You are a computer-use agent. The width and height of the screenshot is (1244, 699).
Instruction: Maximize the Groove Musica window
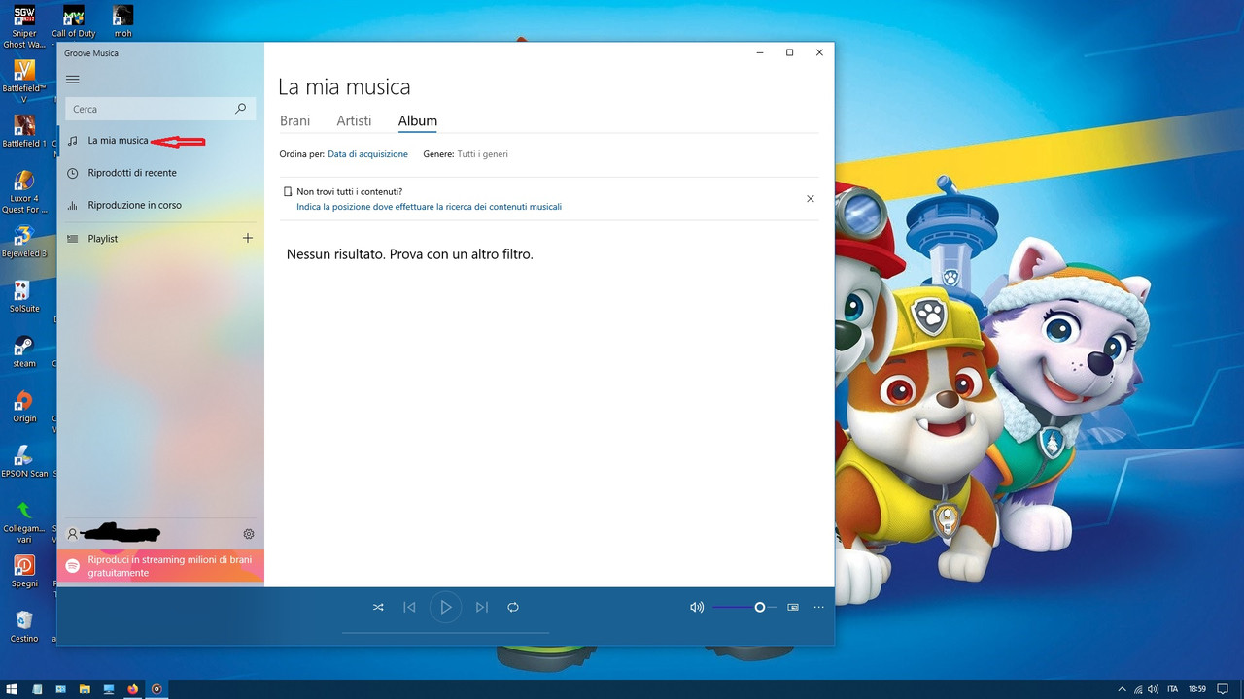click(789, 52)
